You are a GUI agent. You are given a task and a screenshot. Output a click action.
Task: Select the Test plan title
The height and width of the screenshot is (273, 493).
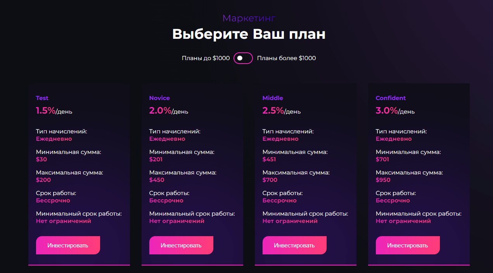pos(42,98)
